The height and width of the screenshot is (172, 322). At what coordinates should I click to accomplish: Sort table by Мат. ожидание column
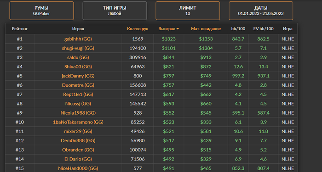point(206,29)
